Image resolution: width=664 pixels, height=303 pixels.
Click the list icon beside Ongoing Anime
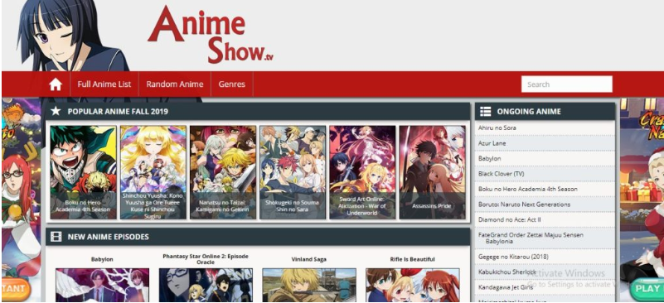coord(485,111)
